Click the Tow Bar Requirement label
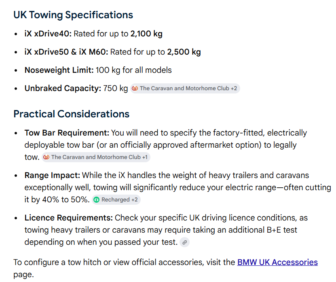Image resolution: width=336 pixels, height=282 pixels. [x=67, y=133]
